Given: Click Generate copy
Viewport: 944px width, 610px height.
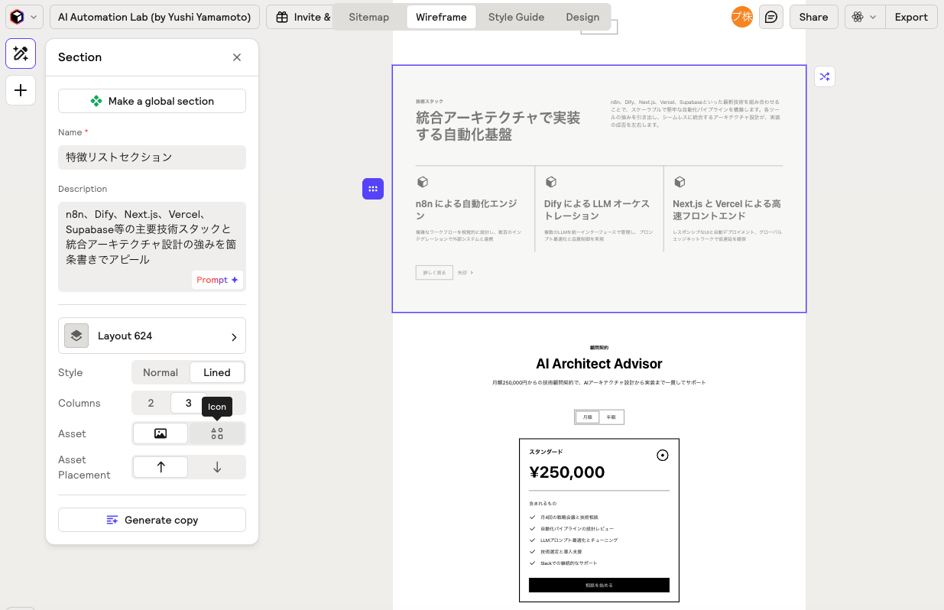Looking at the screenshot, I should click(x=152, y=520).
